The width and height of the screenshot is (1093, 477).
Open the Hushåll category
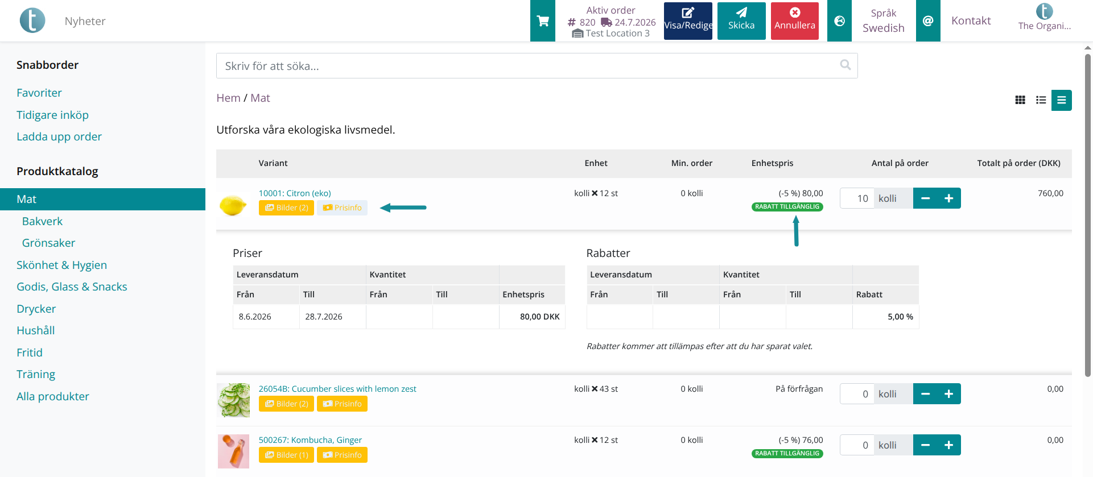click(35, 330)
